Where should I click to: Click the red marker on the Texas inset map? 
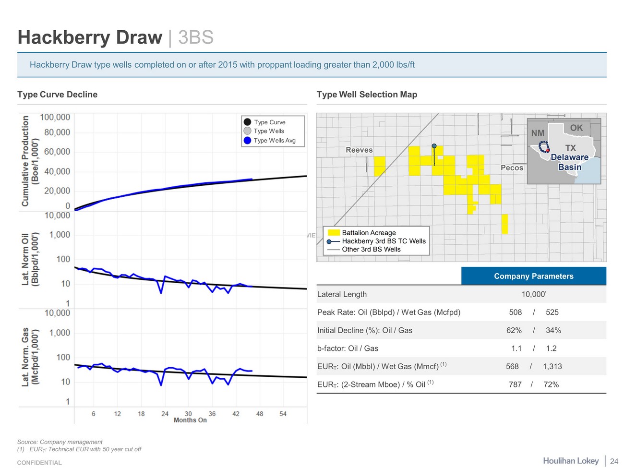pyautogui.click(x=548, y=150)
